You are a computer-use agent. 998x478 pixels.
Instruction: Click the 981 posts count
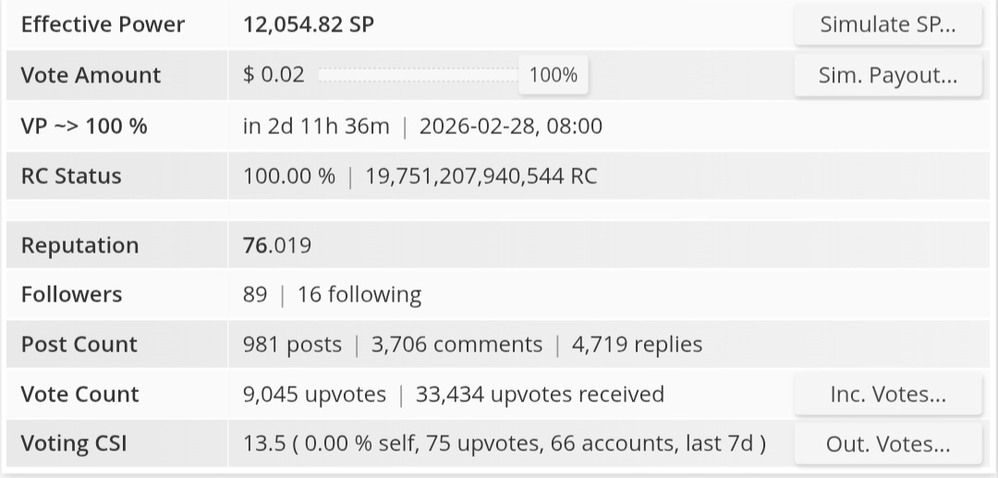click(x=292, y=344)
